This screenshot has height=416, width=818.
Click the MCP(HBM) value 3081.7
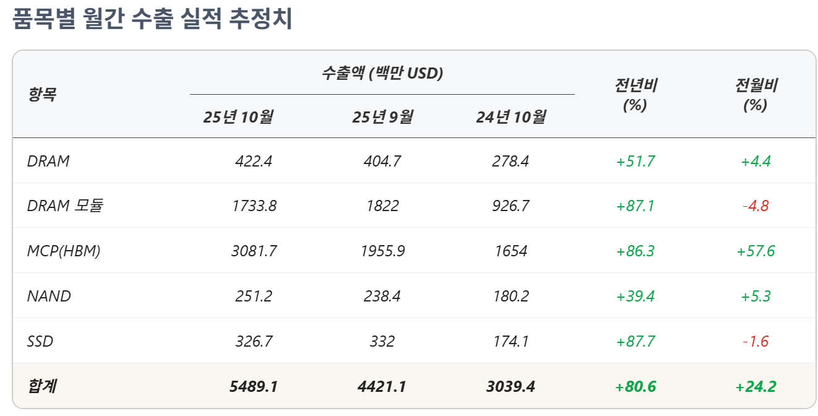(x=254, y=251)
